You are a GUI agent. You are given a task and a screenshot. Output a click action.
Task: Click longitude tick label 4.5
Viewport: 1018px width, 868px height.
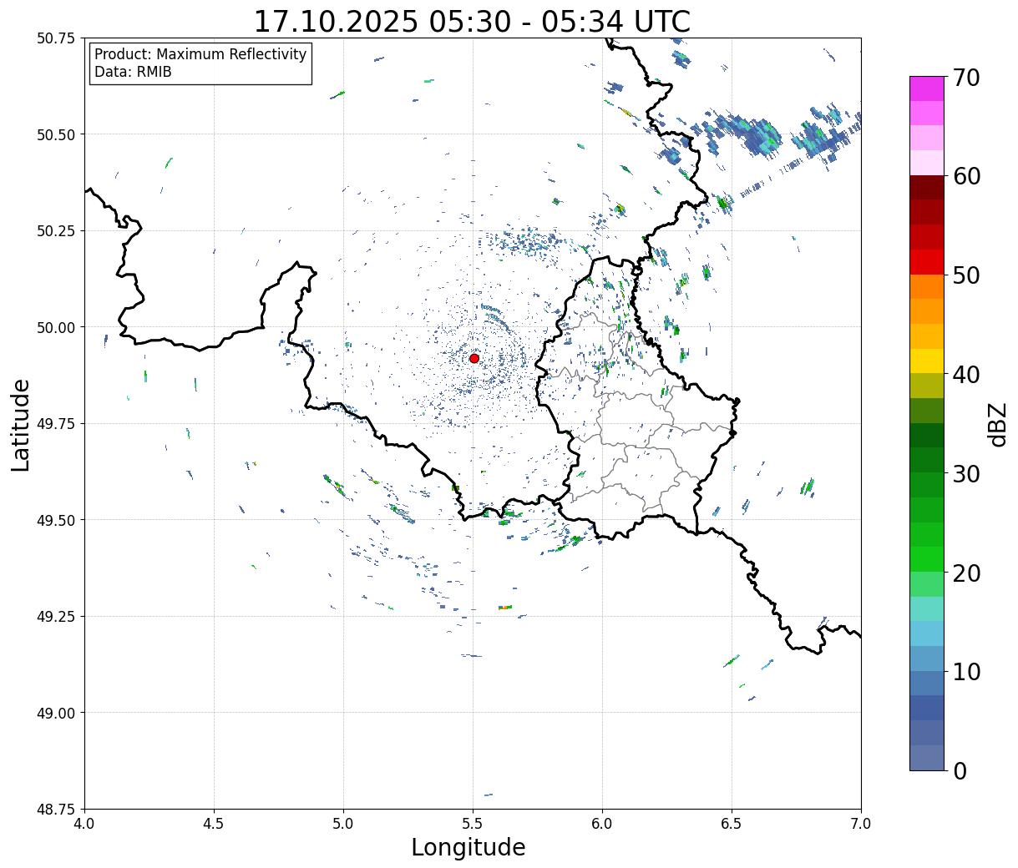coord(214,824)
